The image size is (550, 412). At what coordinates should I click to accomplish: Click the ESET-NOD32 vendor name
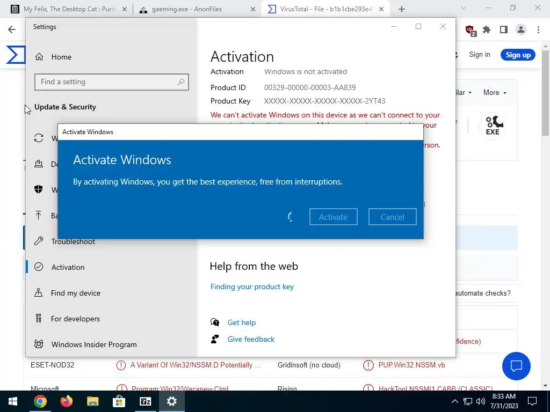click(x=52, y=365)
